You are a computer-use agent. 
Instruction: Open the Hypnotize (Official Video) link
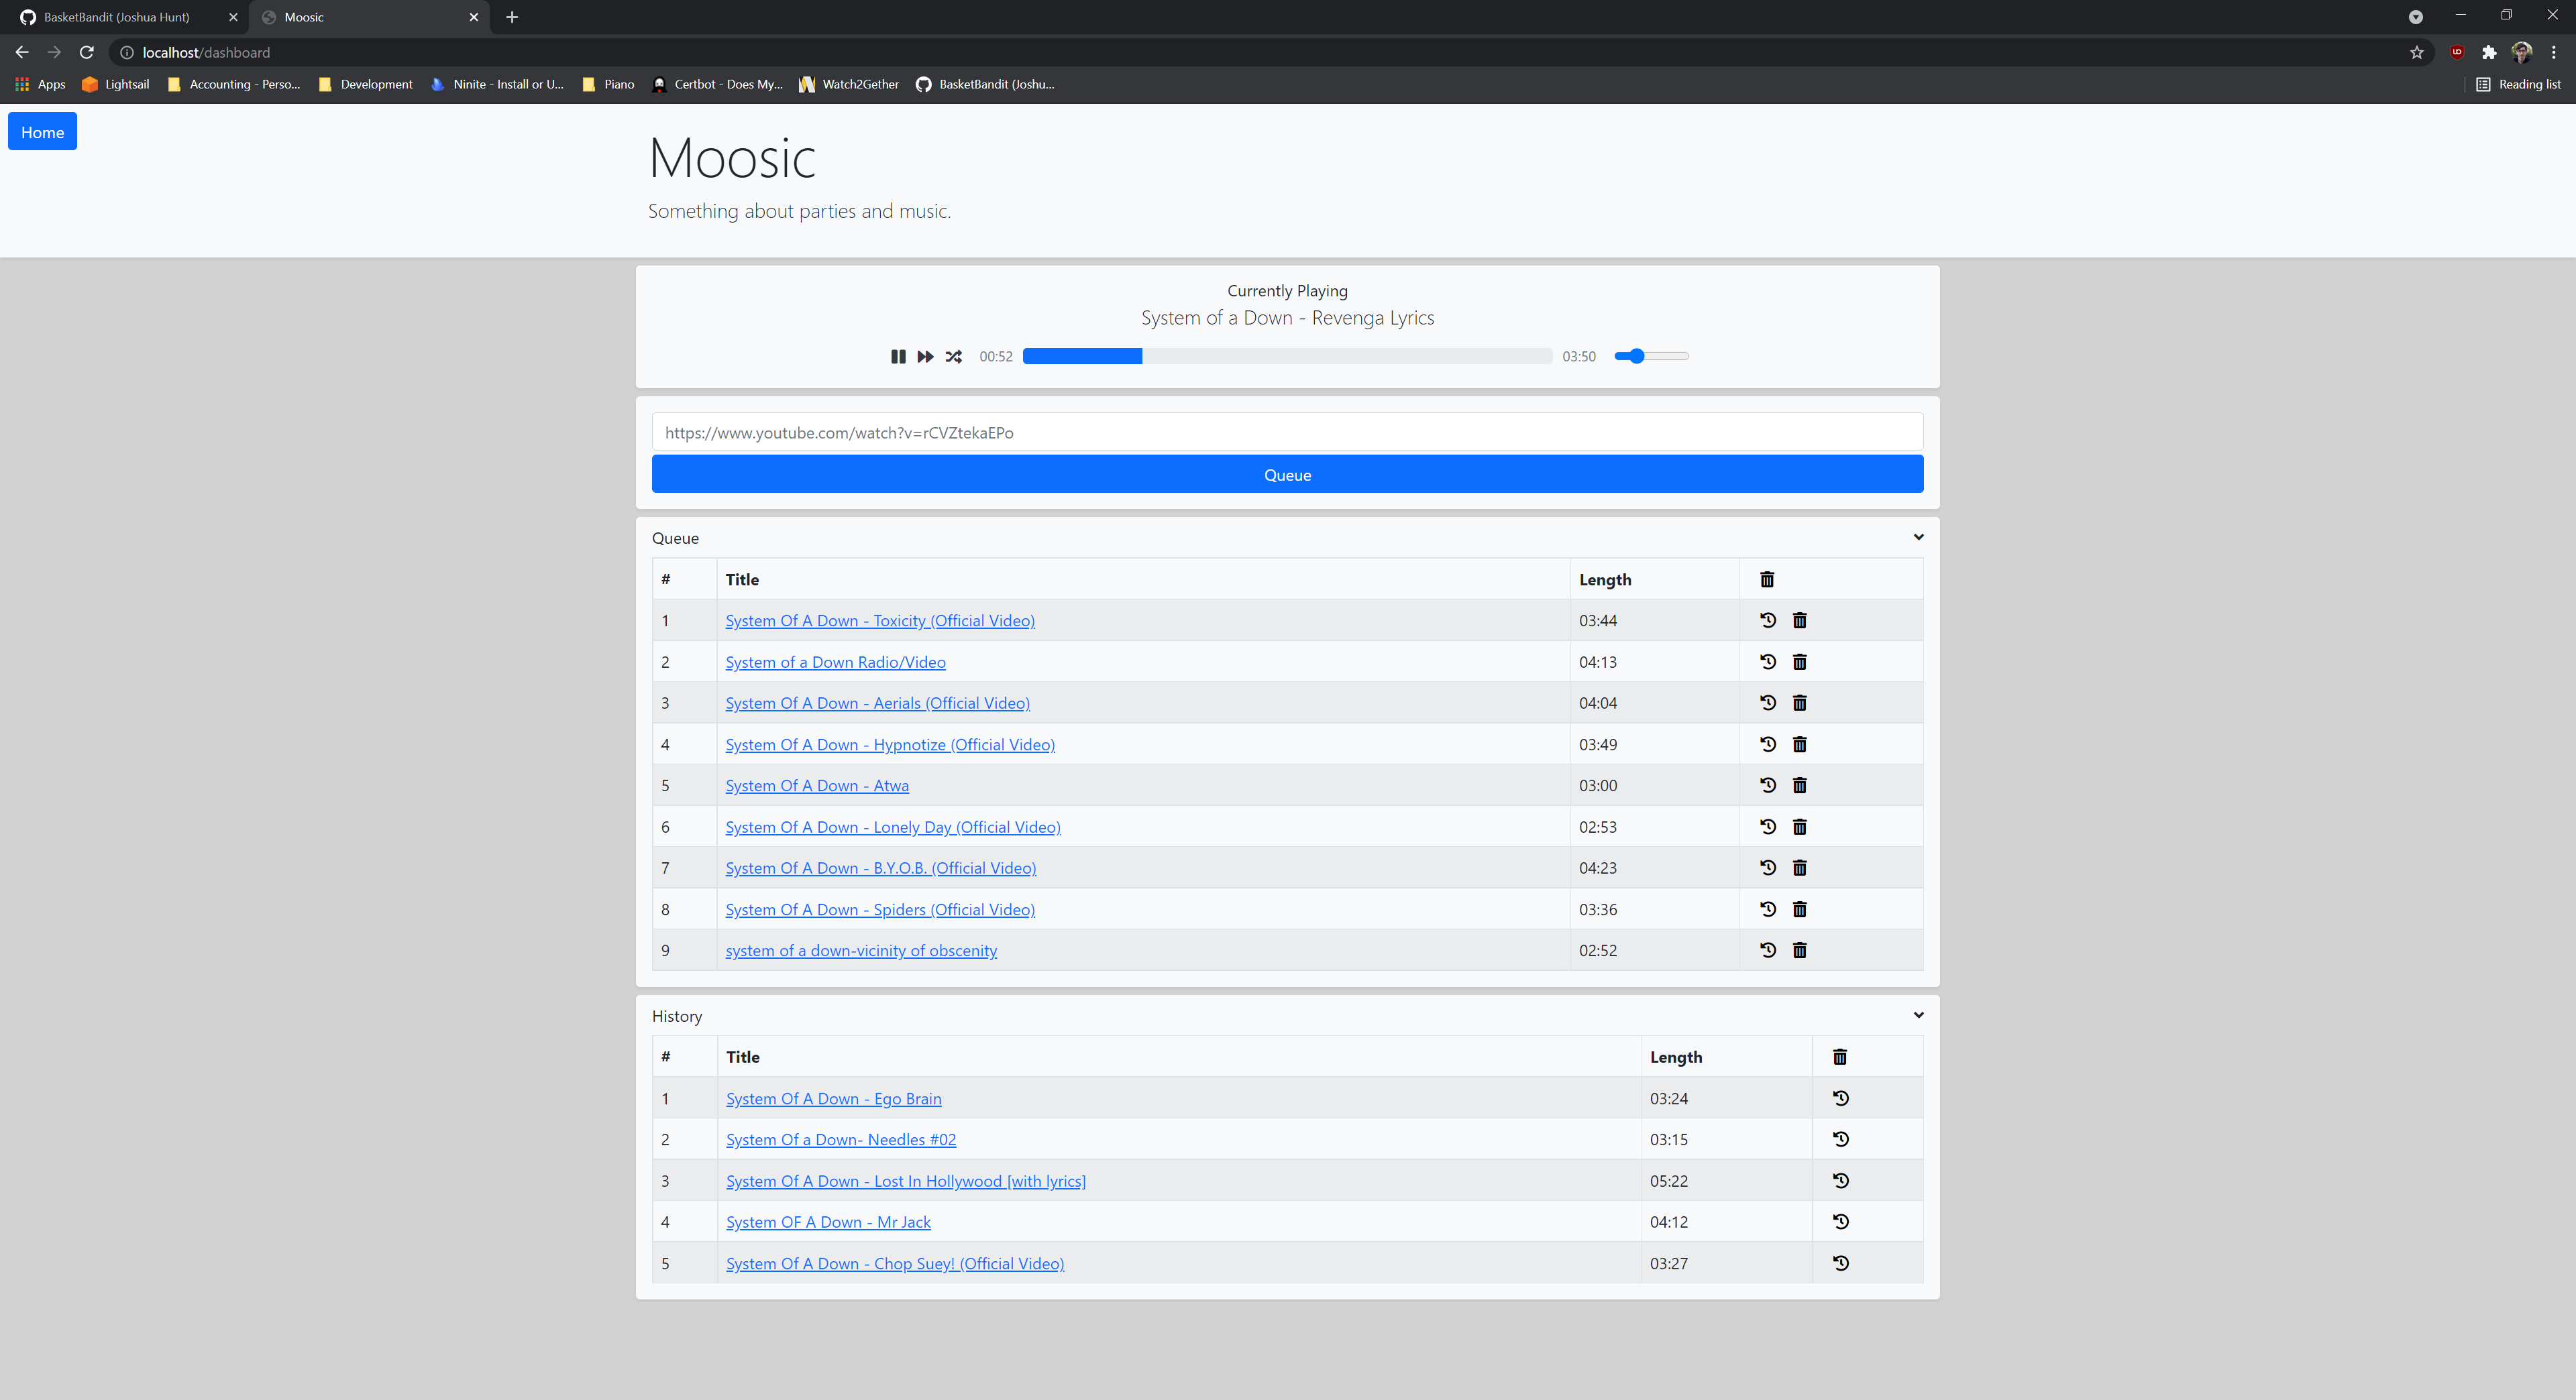tap(889, 744)
